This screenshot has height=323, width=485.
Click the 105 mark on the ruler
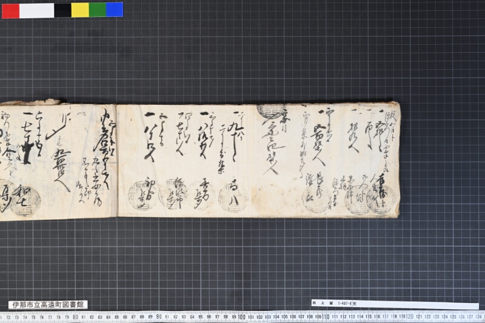click(x=284, y=317)
